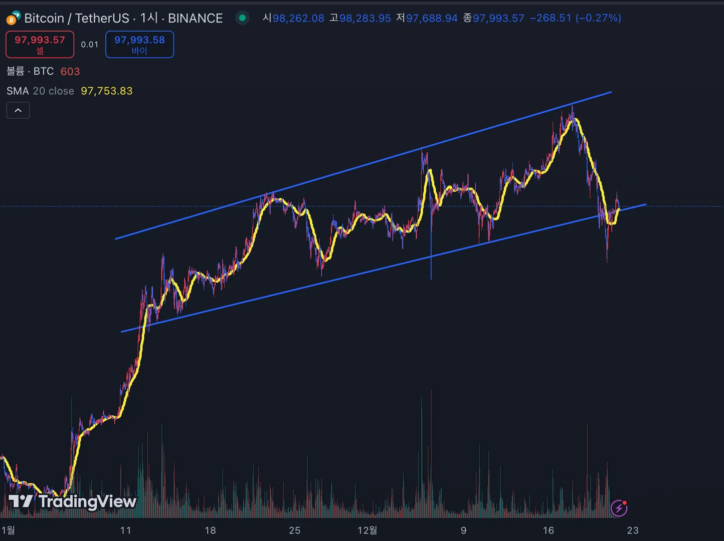Collapse the indicator legend with the chevron
Screen dimensions: 724x541
(18, 110)
